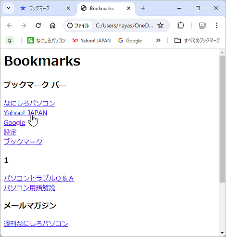
Task: Click the Bookmarks page heading
Action: [42, 61]
